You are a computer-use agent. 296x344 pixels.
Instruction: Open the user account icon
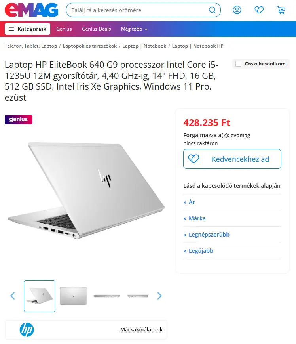(237, 10)
